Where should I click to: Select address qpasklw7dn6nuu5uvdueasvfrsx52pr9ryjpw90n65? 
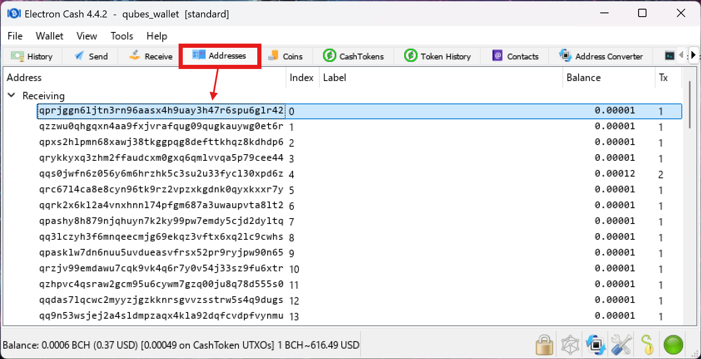(x=161, y=253)
